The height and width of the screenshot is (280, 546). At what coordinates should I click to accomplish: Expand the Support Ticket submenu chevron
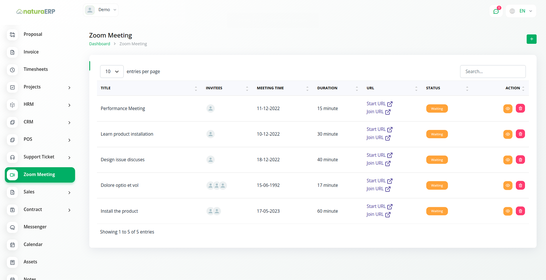(69, 158)
